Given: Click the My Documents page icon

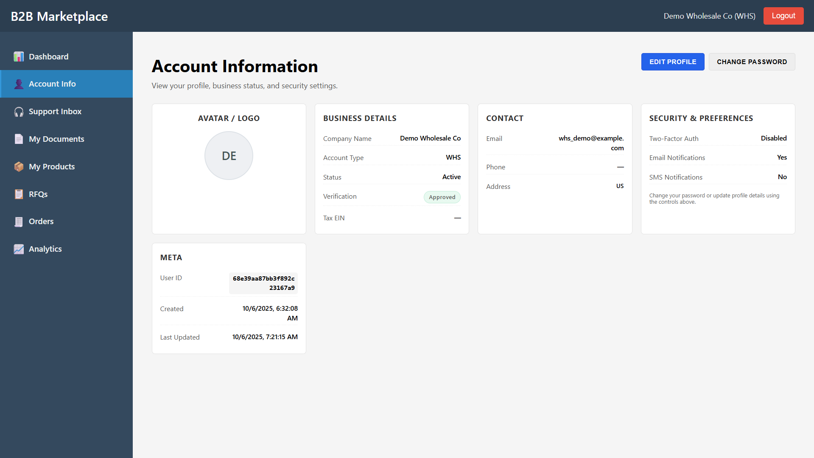Looking at the screenshot, I should 19,139.
